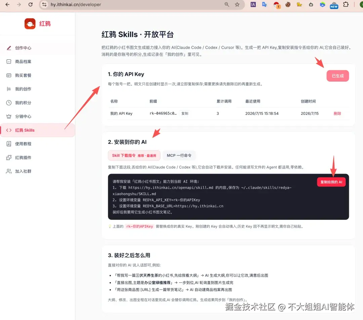Open the robot extension icon
This screenshot has width=363, height=320.
(x=311, y=4)
